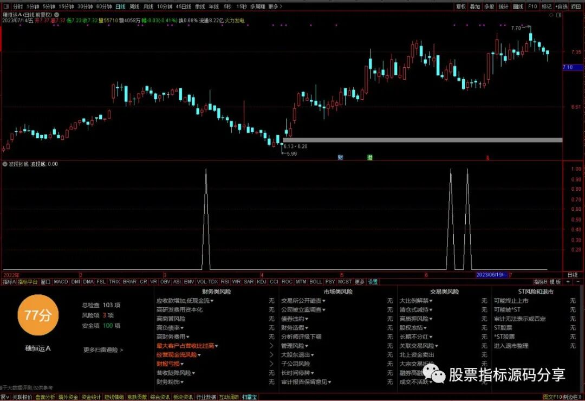Select the 周线 weekly chart tab
585x401 pixels.
pos(134,7)
